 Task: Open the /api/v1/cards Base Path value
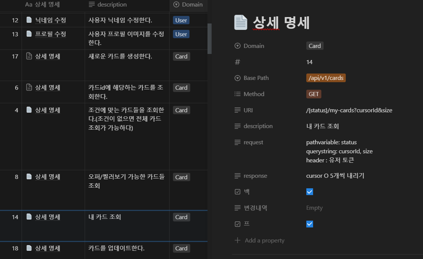[326, 78]
